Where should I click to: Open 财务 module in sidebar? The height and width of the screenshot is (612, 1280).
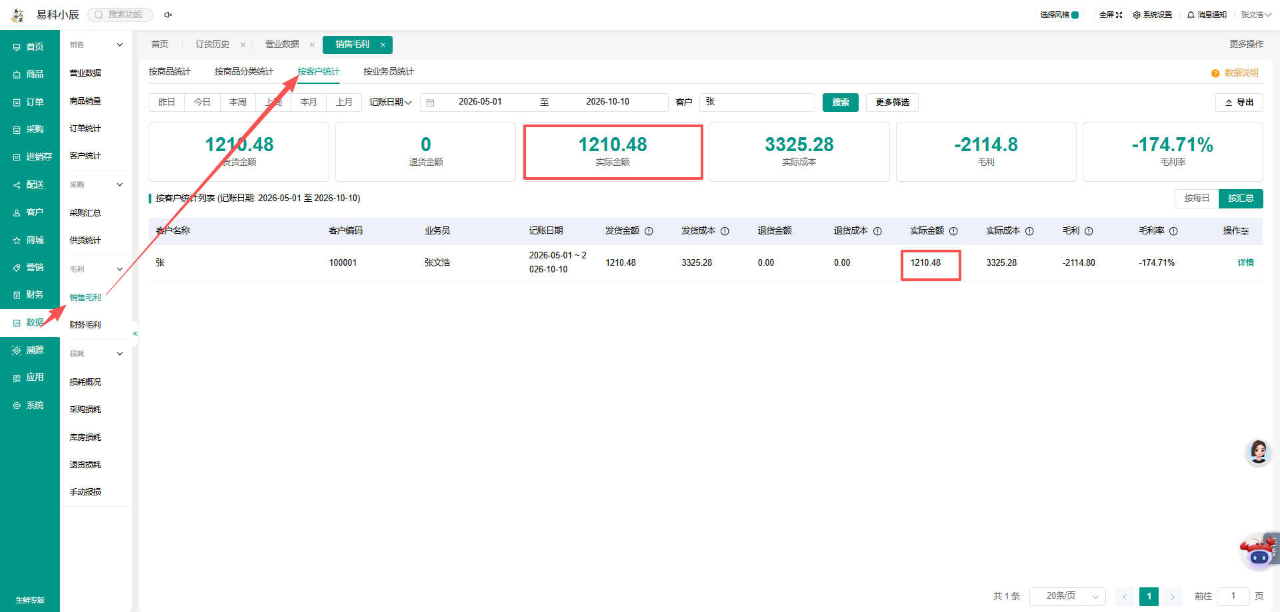coord(29,294)
